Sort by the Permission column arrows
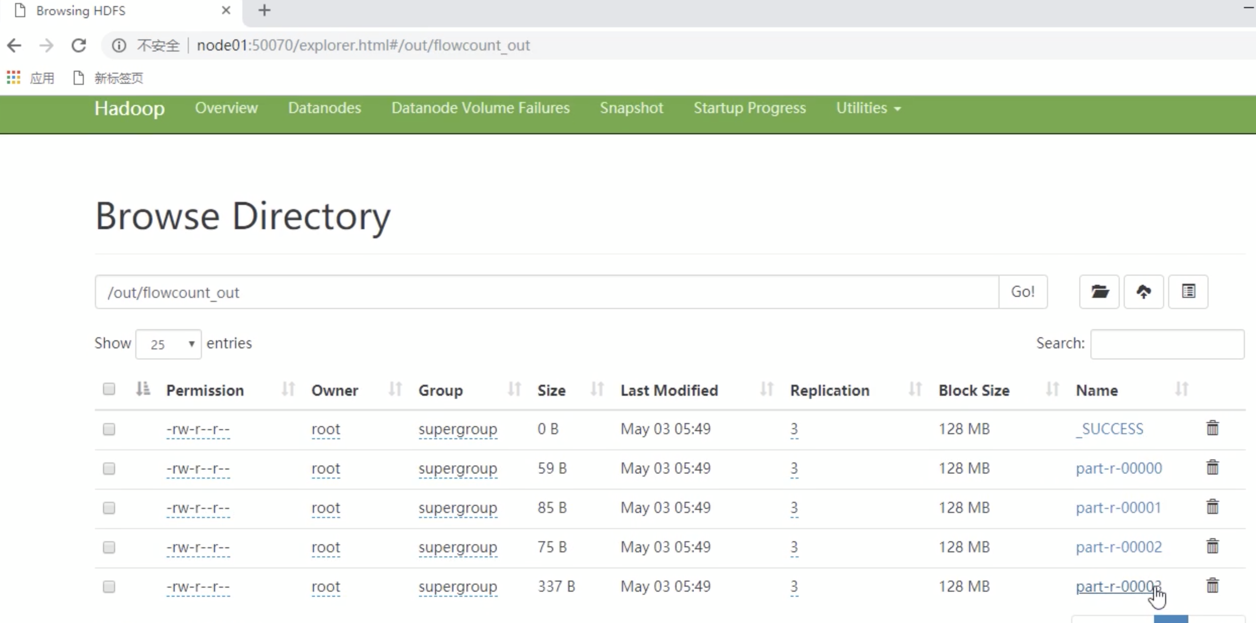 pos(288,389)
